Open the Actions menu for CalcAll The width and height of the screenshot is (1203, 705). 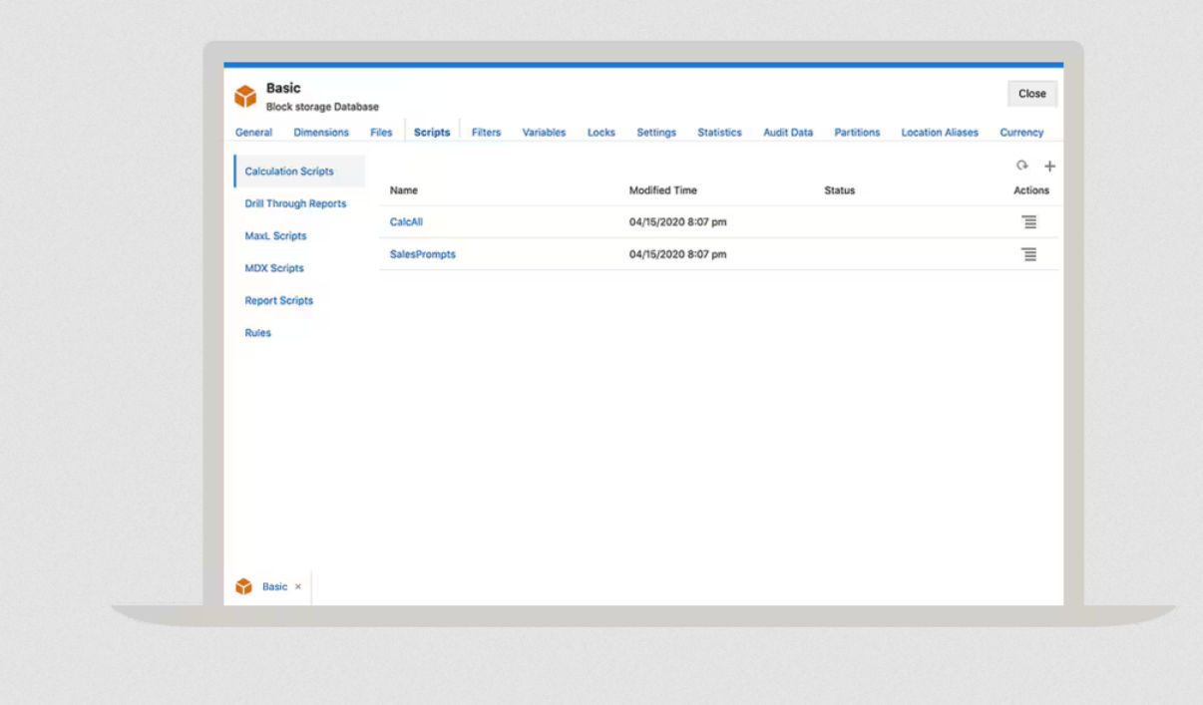(x=1029, y=221)
